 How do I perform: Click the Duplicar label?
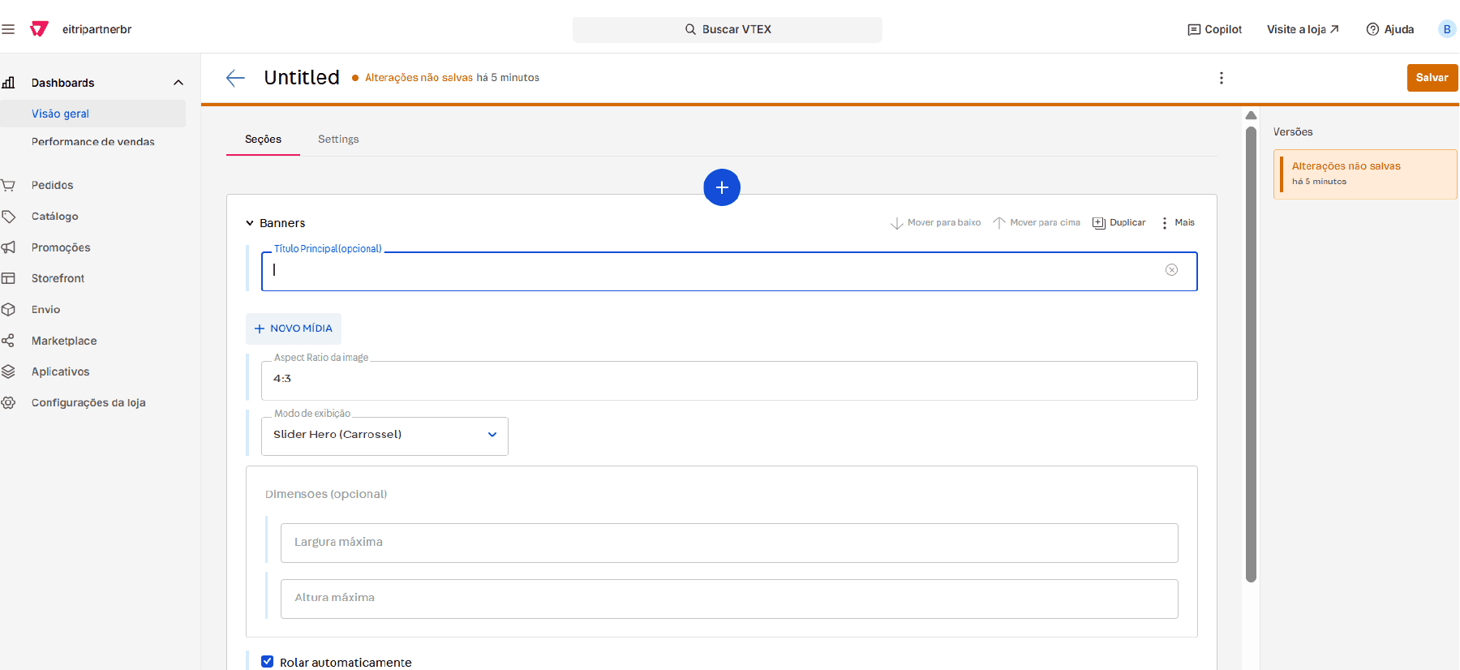tap(1127, 223)
